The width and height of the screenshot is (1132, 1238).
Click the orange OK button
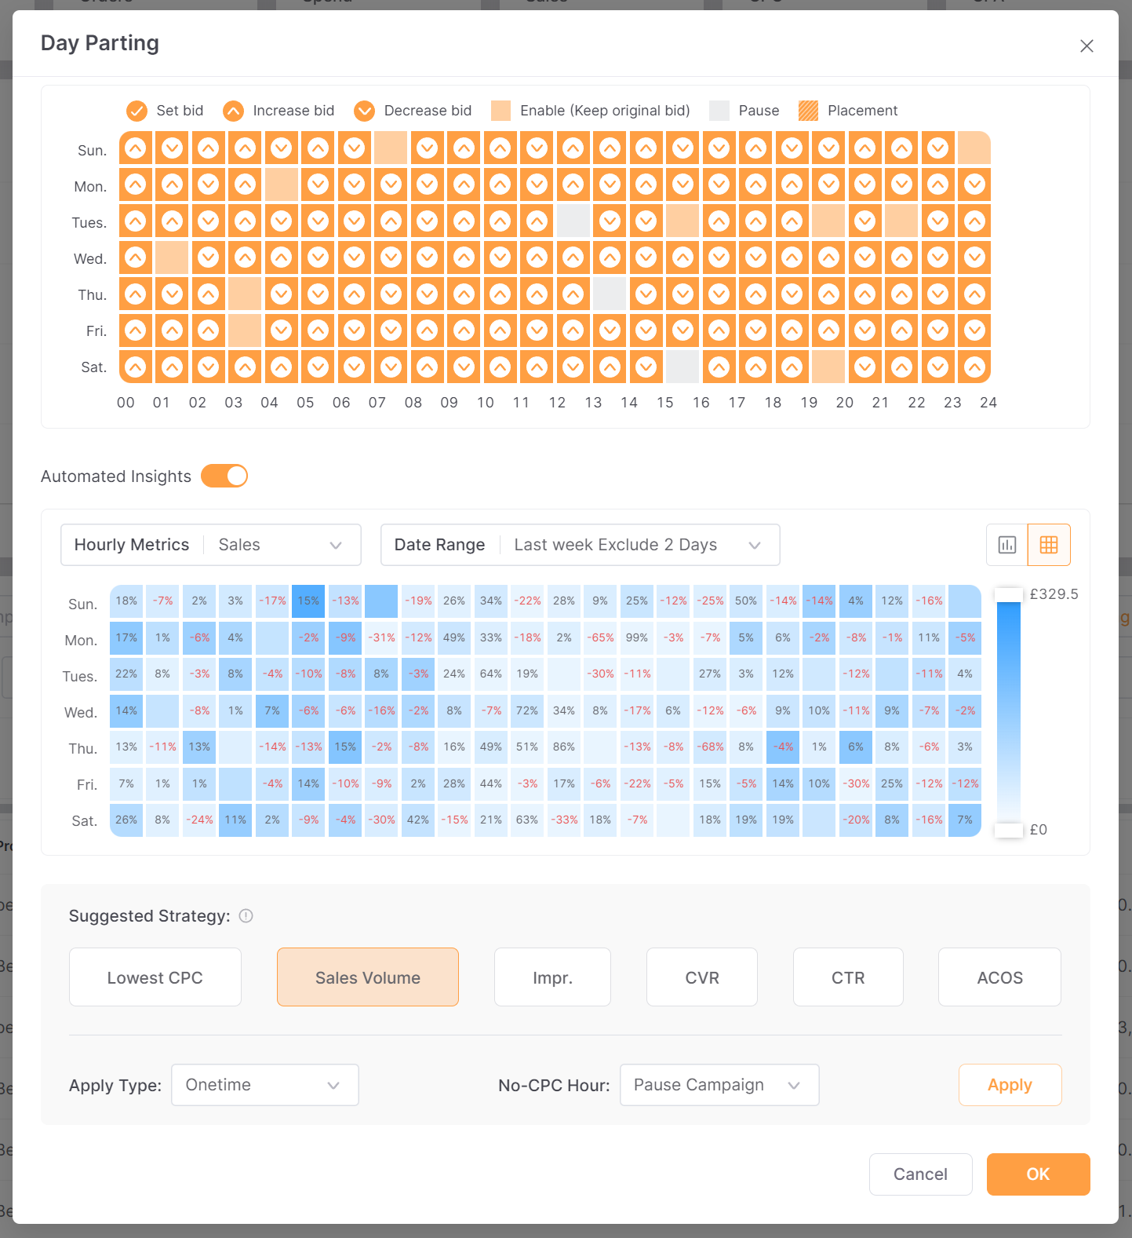click(x=1038, y=1174)
